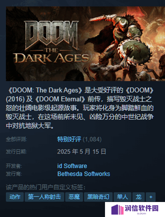Click the 润信软件园 watermark text

coord(141,208)
